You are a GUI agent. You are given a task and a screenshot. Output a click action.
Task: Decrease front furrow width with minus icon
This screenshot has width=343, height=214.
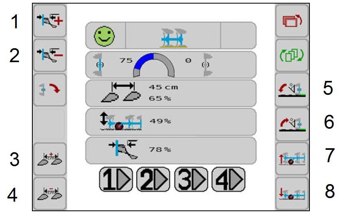pyautogui.click(x=50, y=55)
